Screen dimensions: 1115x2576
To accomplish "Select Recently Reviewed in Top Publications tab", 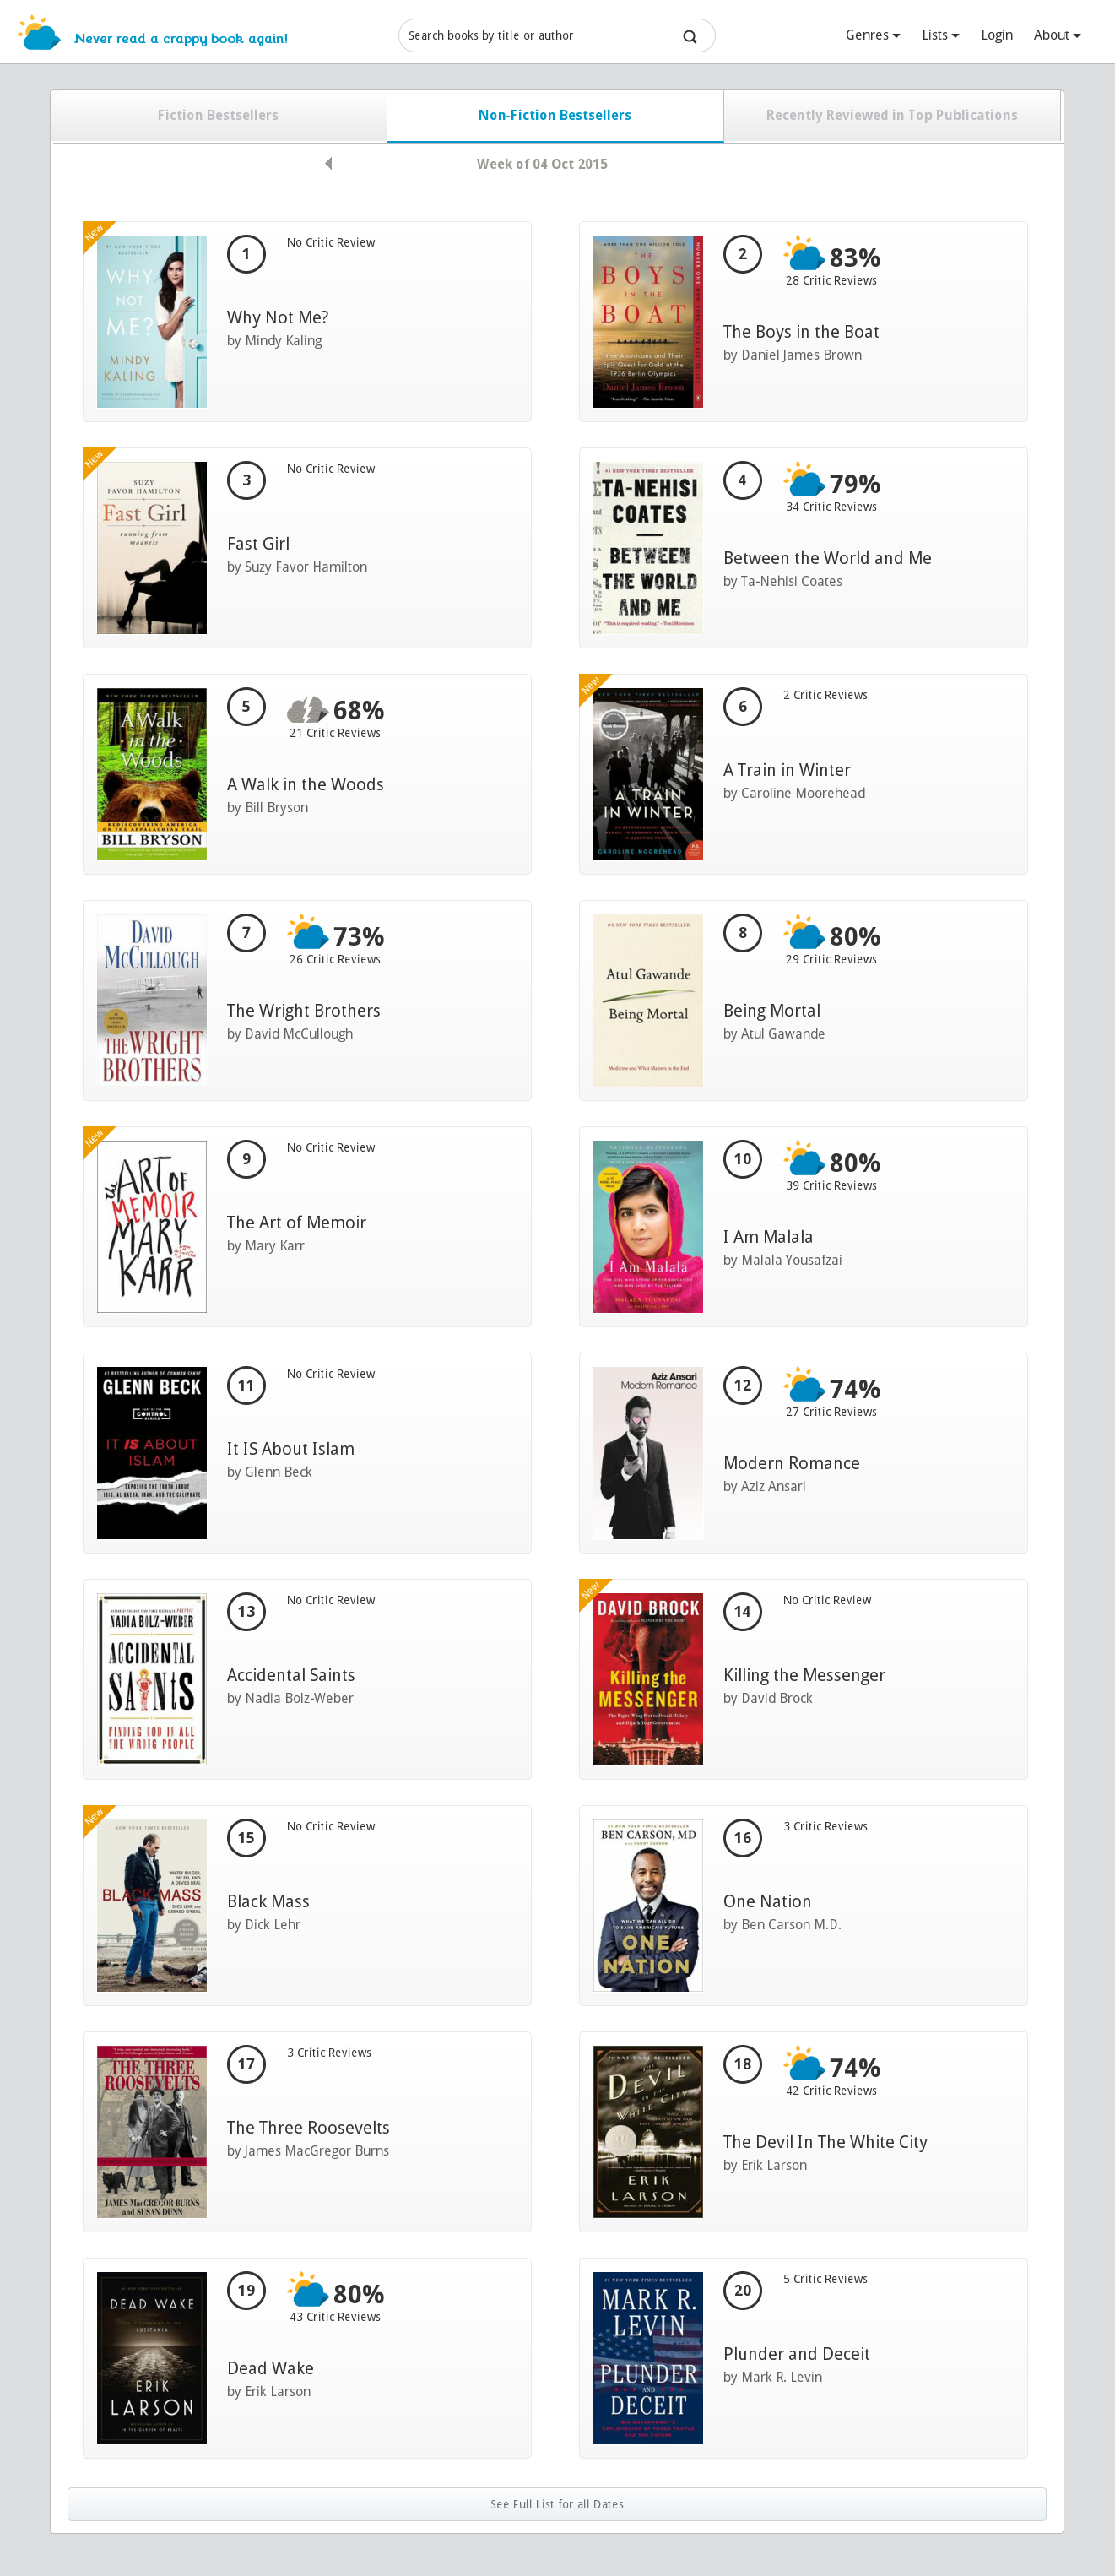I will point(891,116).
